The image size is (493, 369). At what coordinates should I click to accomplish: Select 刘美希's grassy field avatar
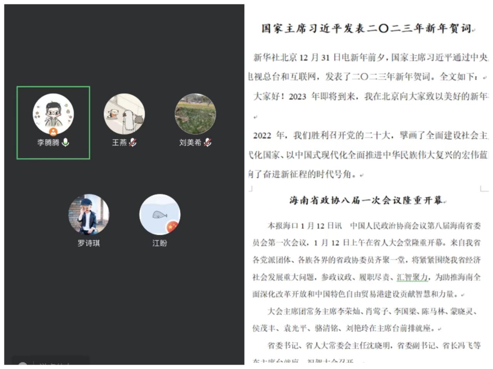[195, 114]
